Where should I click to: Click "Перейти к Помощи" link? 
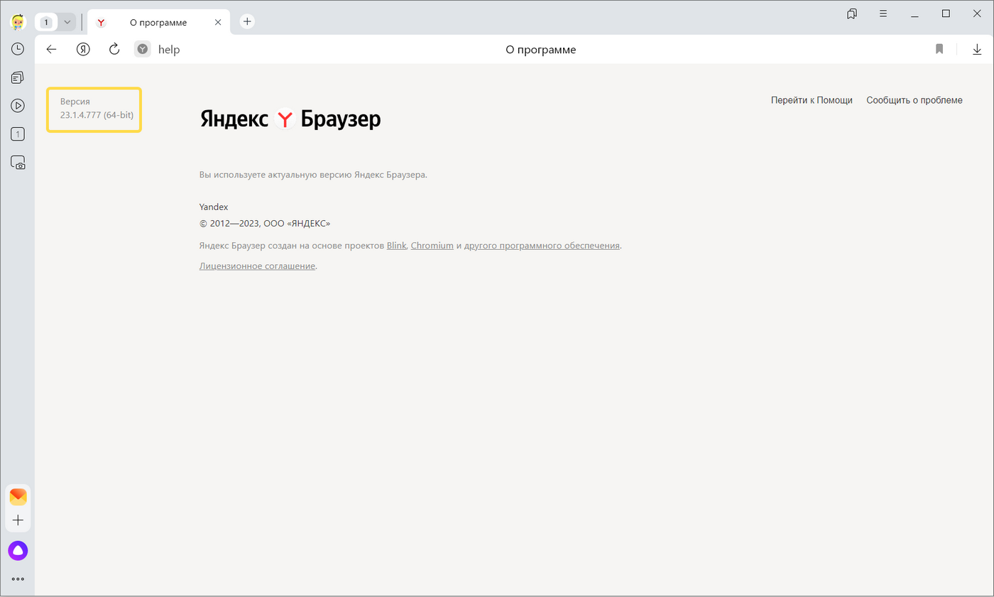(812, 100)
